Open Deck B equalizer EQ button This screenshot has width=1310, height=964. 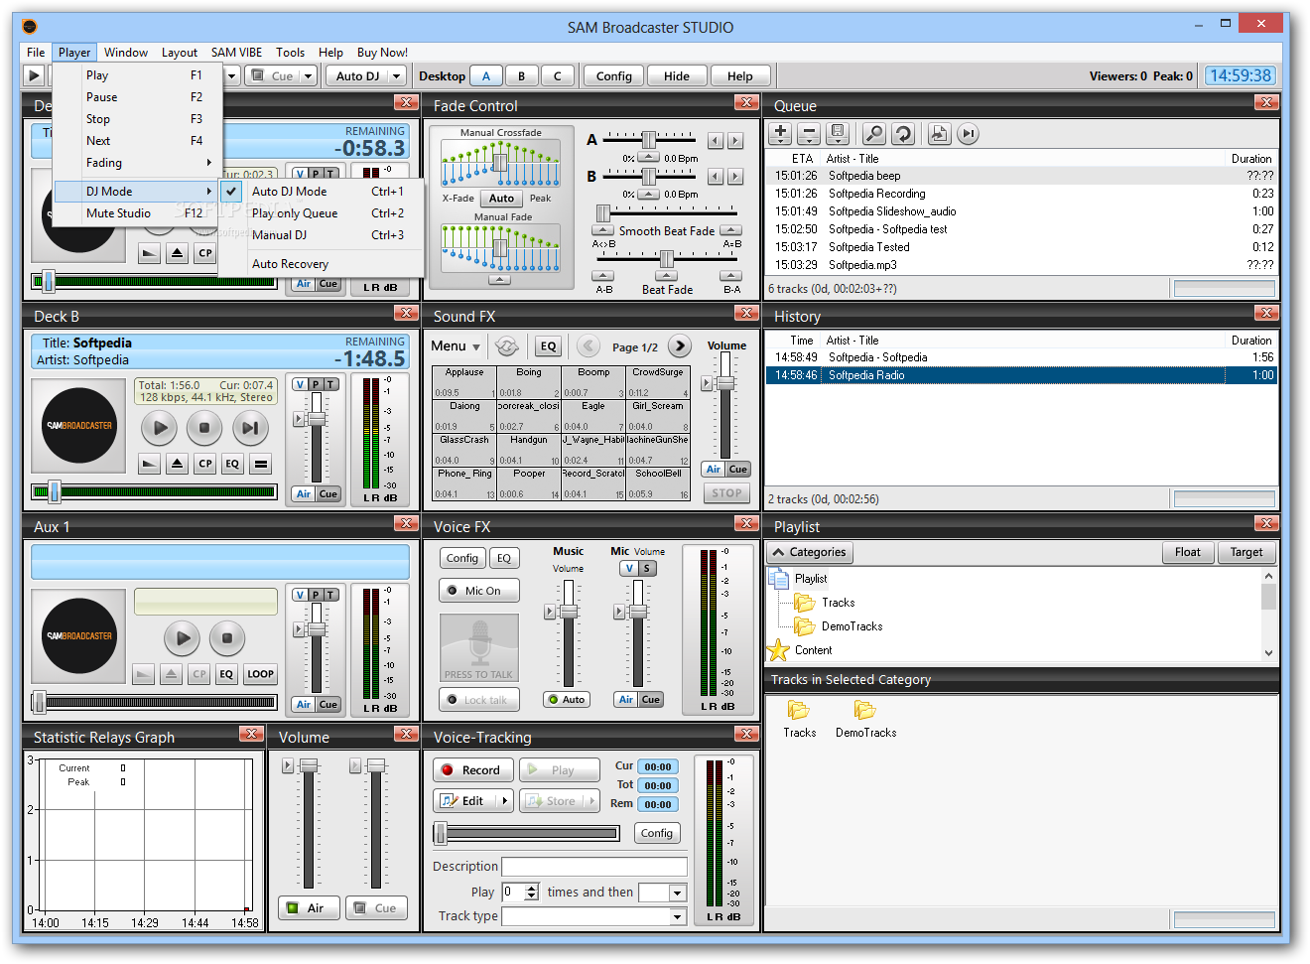point(232,464)
